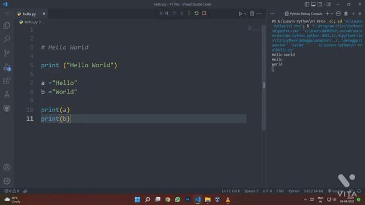Open the Source Control view
Screen dimensions: 365x205
pyautogui.click(x=7, y=53)
